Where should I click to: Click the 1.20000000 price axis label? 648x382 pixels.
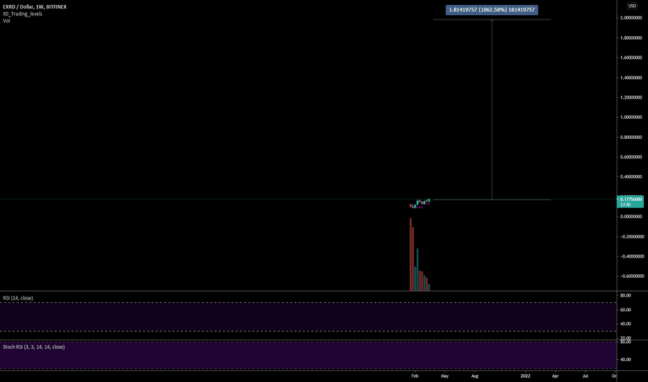[631, 97]
